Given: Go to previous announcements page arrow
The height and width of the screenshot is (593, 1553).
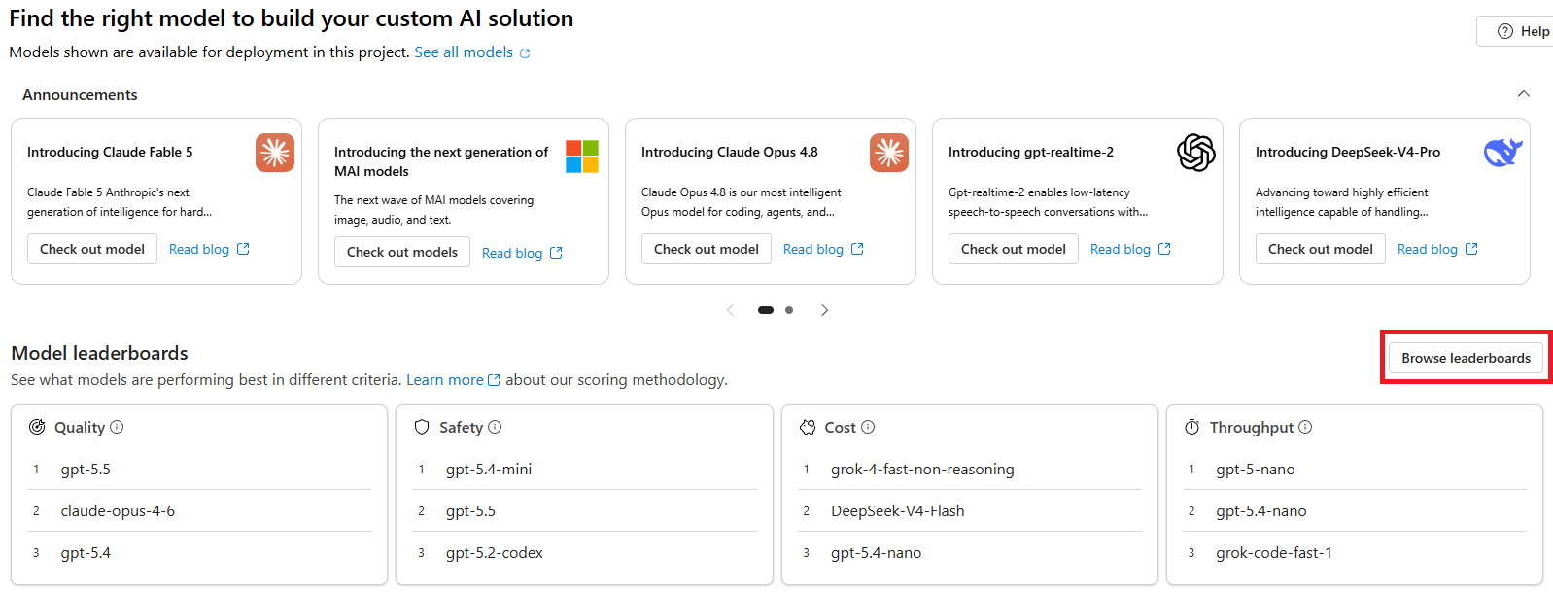Looking at the screenshot, I should (730, 310).
